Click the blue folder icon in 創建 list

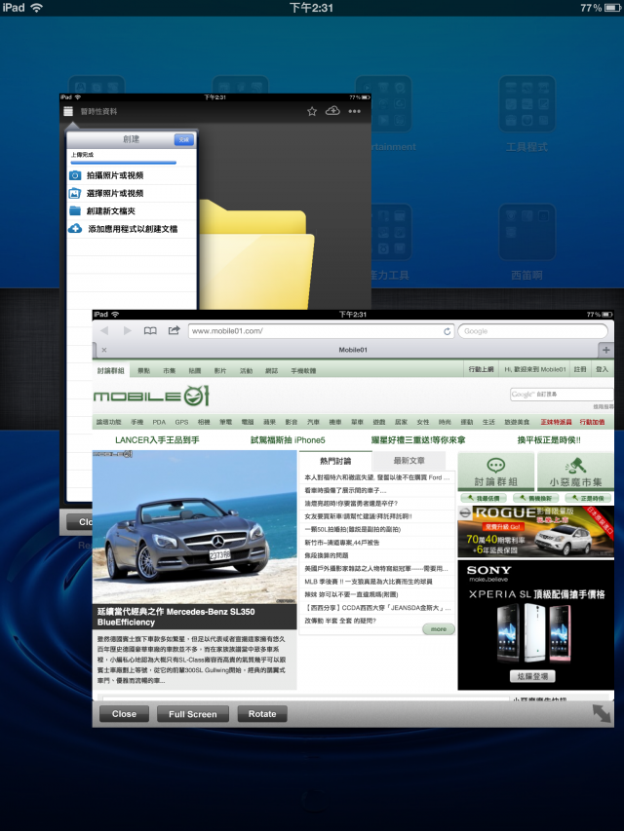click(75, 210)
